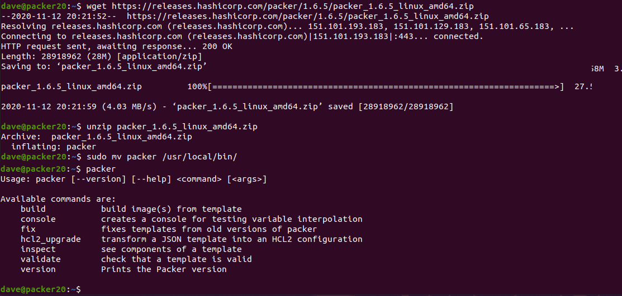Click the "inspect" command in the list
The width and height of the screenshot is (622, 296).
38,249
